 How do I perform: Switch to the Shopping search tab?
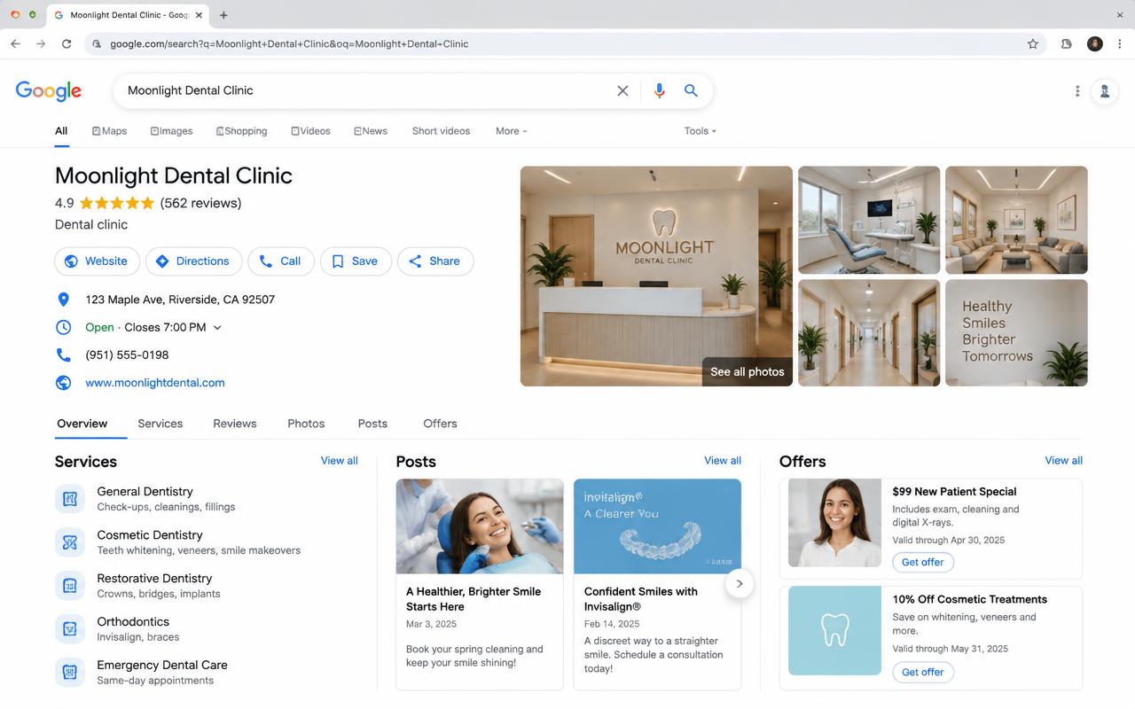coord(241,130)
